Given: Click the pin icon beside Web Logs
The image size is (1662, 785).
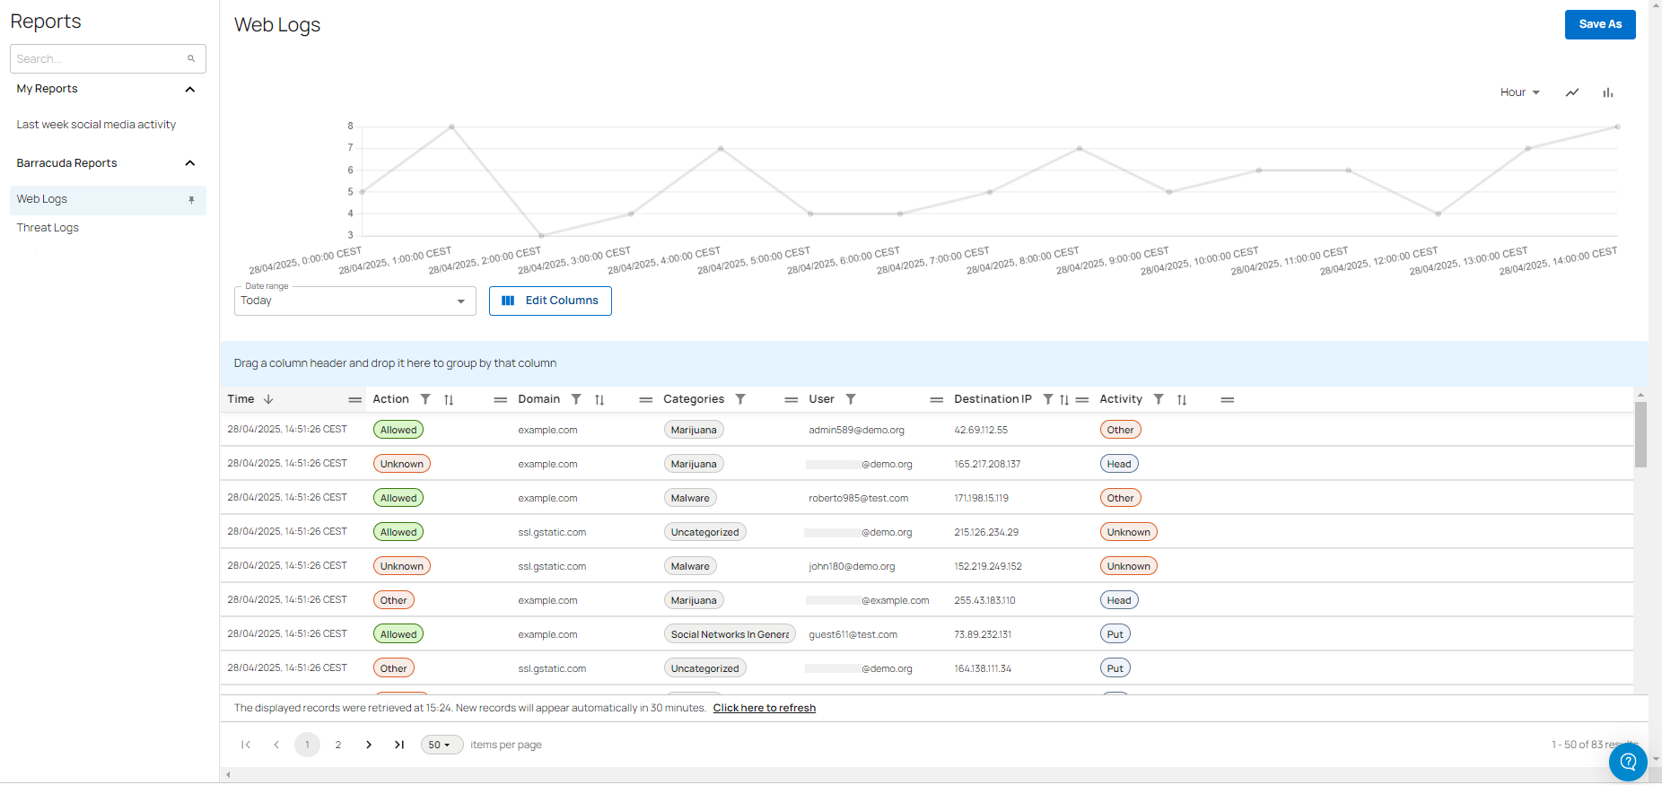Looking at the screenshot, I should [x=191, y=200].
